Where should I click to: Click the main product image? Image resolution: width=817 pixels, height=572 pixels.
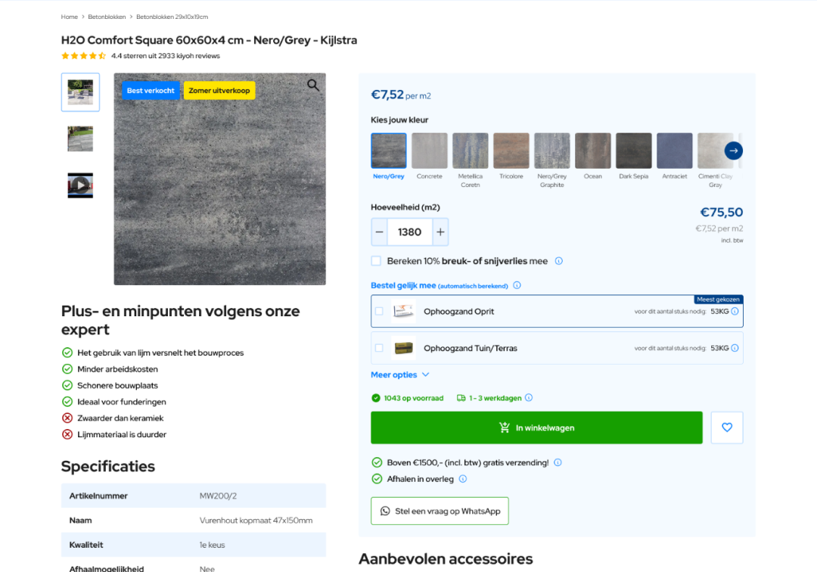tap(220, 179)
